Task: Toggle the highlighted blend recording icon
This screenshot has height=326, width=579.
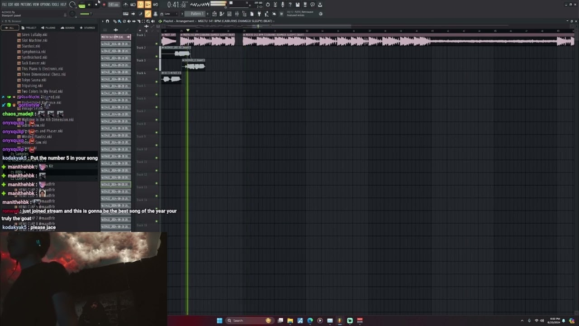Action: point(148,5)
